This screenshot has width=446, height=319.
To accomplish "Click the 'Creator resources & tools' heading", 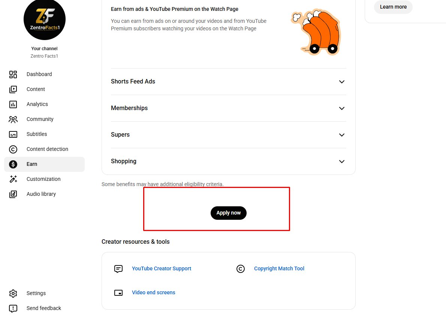I will [135, 242].
